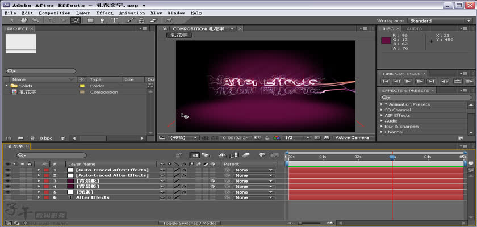Screen dimensions: 477x227
Task: Click the always preview this view icon
Action: click(162, 137)
